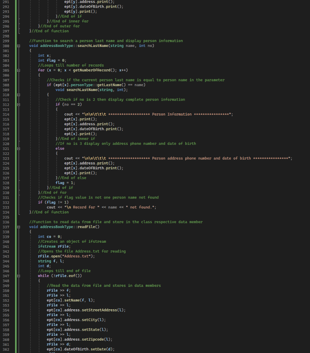The image size is (310, 353).
Task: Click 'ept[co].address.setState(l);' statement
Action: click(78, 330)
